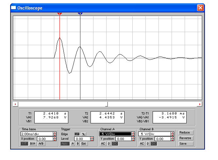Viewport: 218px width, 160px height.
Task: Select the red cursor 1 marker
Action: pyautogui.click(x=59, y=14)
